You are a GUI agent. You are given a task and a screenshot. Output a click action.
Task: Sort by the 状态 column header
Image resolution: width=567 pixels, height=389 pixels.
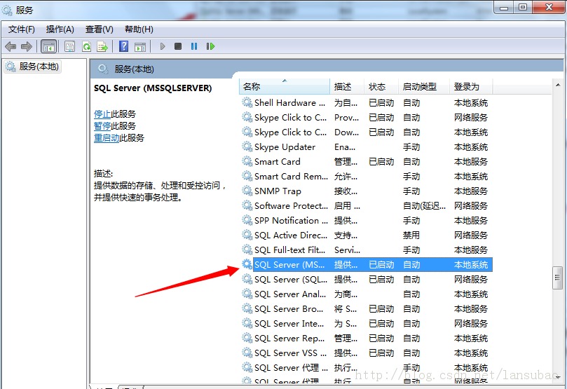point(381,87)
